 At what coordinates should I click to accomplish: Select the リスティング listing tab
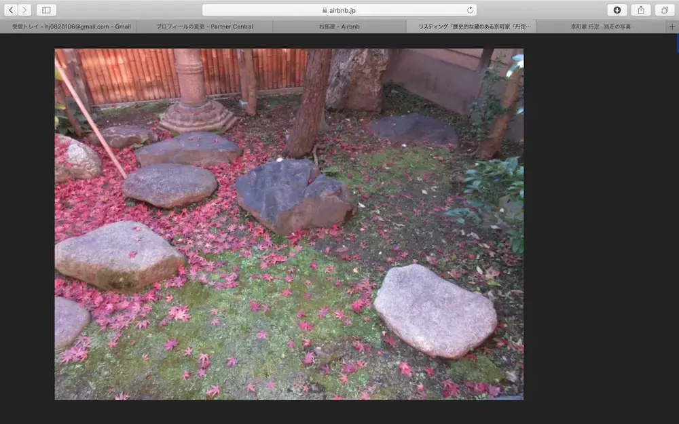[x=471, y=26]
